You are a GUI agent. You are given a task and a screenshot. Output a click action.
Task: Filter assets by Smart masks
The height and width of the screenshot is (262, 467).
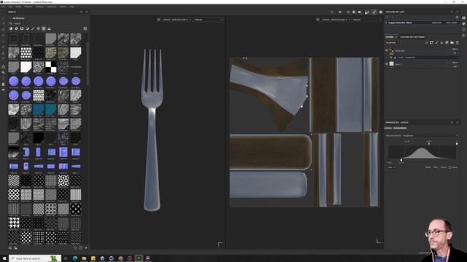22,28
